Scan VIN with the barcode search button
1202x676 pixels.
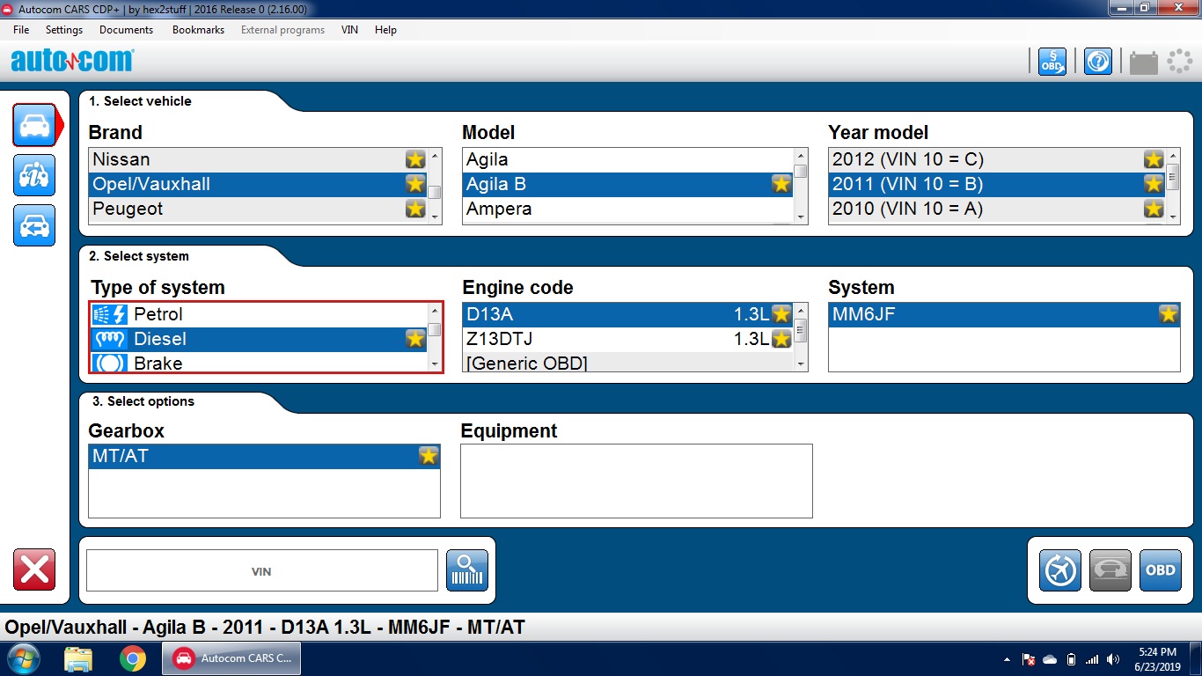pyautogui.click(x=467, y=570)
